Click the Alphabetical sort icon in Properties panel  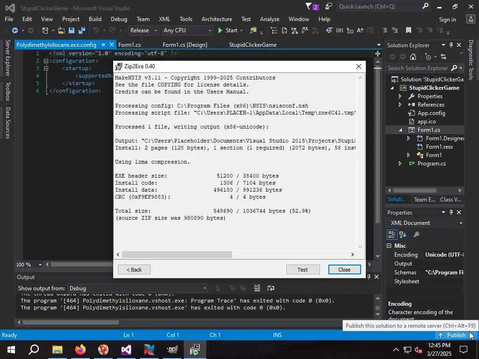click(x=403, y=235)
